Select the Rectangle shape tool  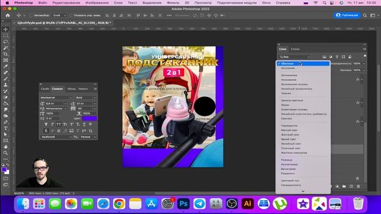click(x=5, y=140)
